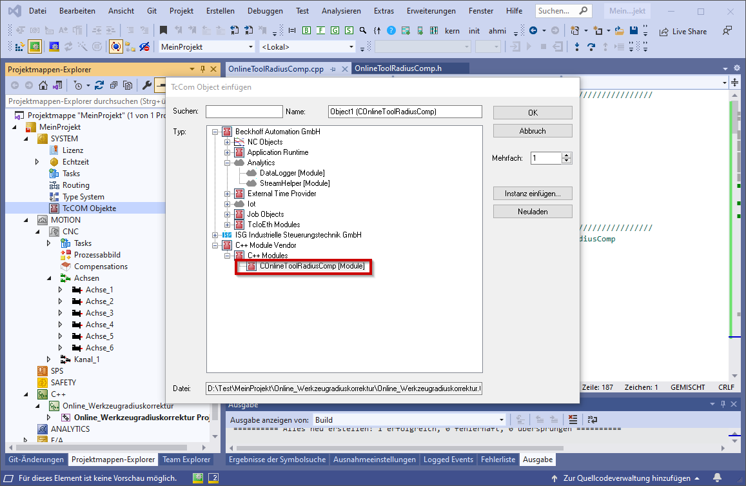Open the Datei menu
This screenshot has width=746, height=486.
coord(37,10)
